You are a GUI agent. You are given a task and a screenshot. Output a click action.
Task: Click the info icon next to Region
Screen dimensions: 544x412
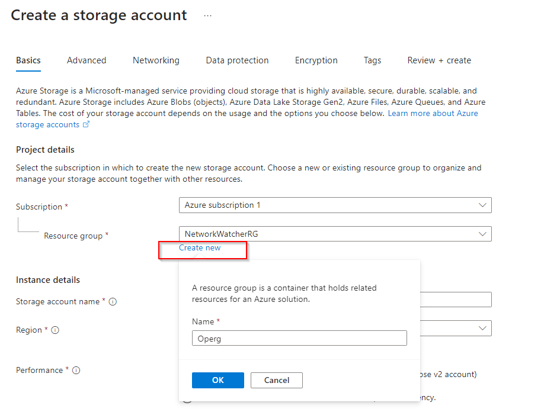click(55, 330)
